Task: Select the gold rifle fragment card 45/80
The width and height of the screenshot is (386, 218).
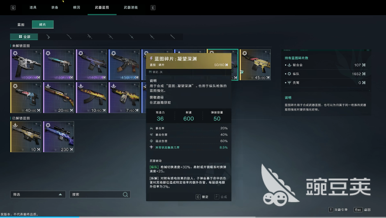Action: (x=255, y=65)
